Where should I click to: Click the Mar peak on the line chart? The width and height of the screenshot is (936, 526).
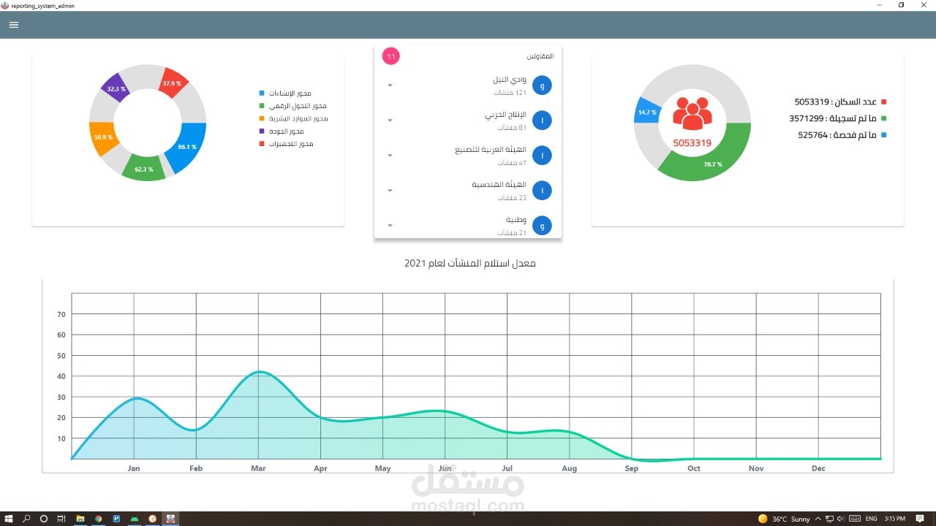(x=258, y=372)
